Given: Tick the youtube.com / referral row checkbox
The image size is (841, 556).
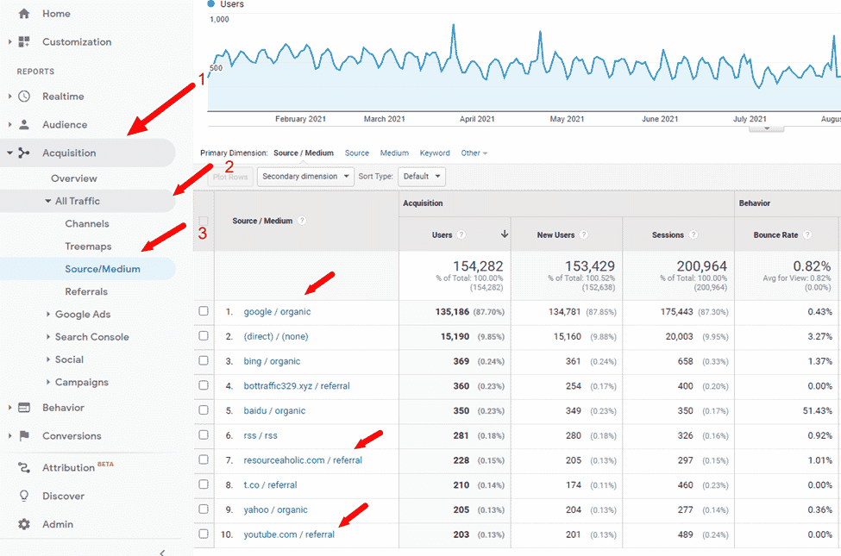Looking at the screenshot, I should coord(204,534).
